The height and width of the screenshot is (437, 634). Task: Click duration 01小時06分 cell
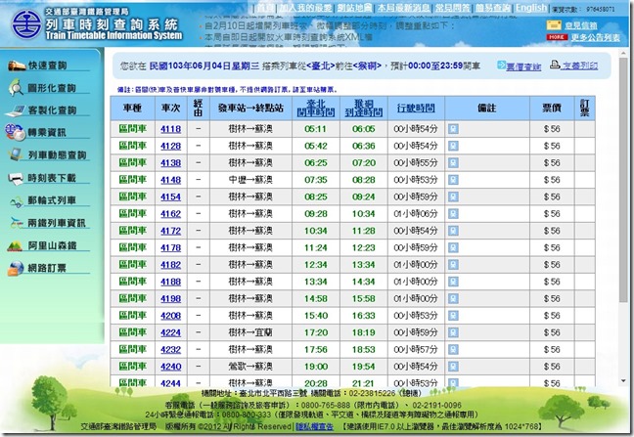click(416, 214)
